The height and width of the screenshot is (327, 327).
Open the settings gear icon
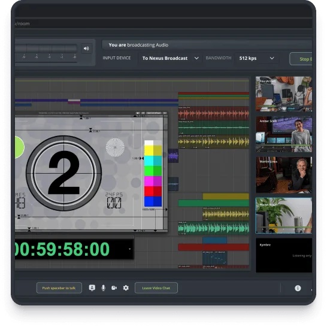[x=126, y=288]
